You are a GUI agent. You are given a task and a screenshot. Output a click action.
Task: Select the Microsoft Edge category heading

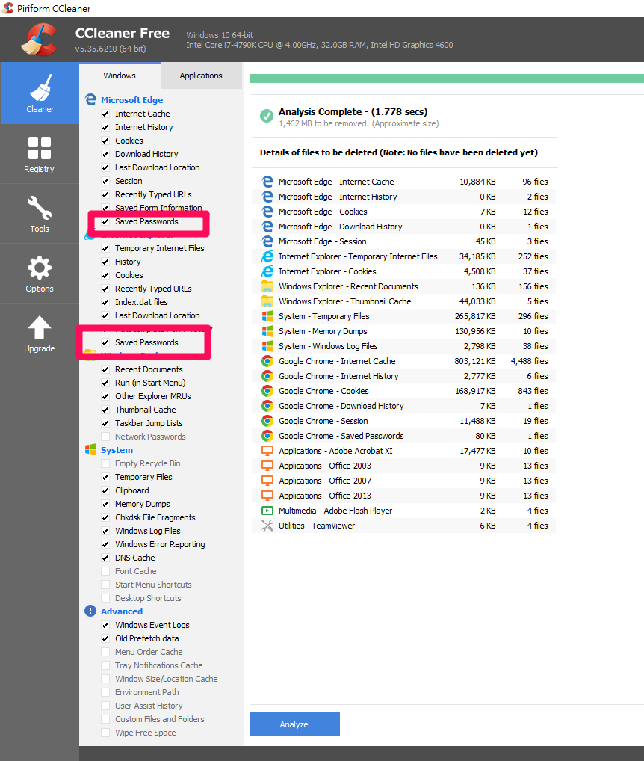132,100
